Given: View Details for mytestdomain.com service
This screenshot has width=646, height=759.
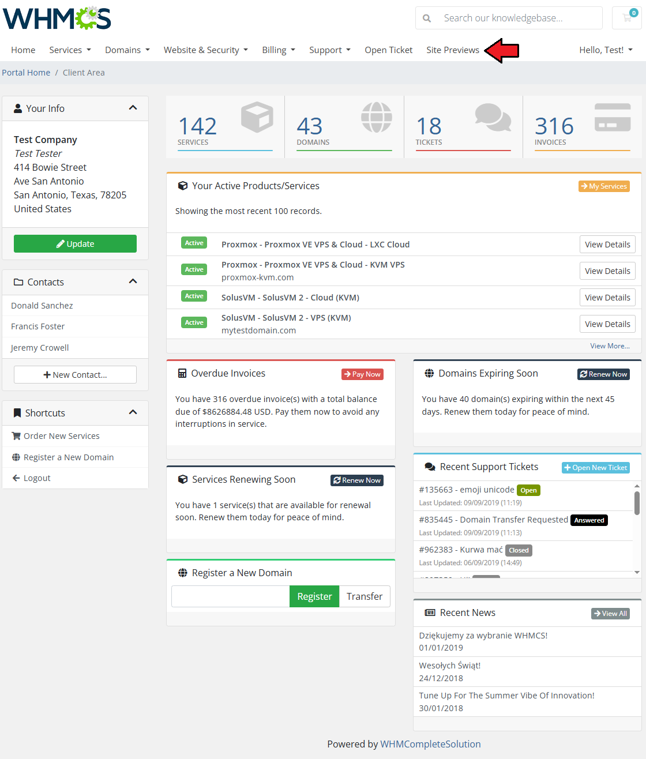Looking at the screenshot, I should click(607, 324).
